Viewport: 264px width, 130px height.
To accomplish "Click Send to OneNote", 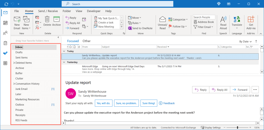I will click(x=140, y=28).
